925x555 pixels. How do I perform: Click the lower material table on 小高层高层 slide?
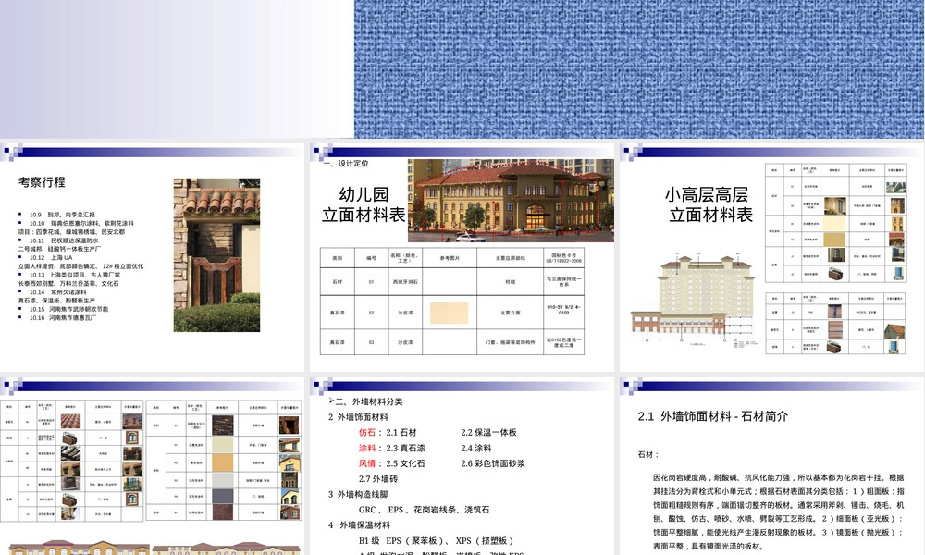(835, 323)
